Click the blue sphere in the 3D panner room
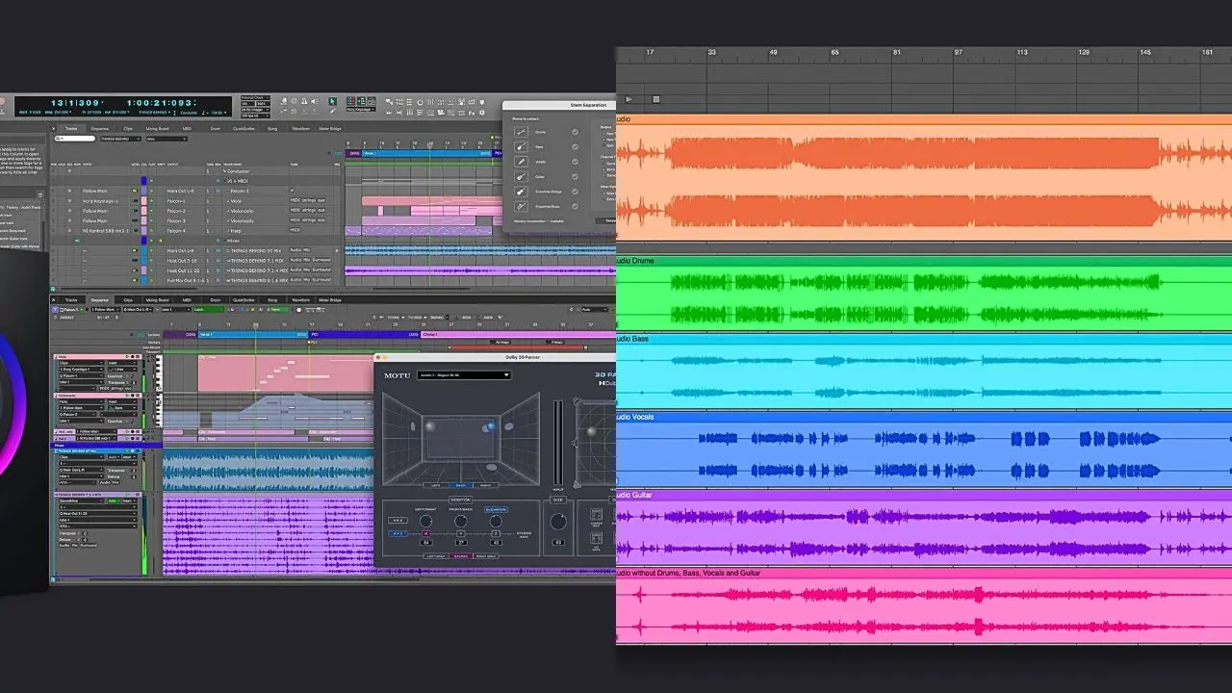 tap(491, 426)
